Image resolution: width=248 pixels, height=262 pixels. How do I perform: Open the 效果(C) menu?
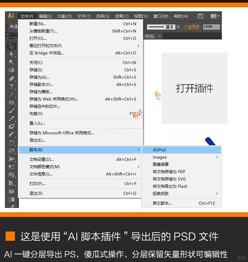[122, 16]
